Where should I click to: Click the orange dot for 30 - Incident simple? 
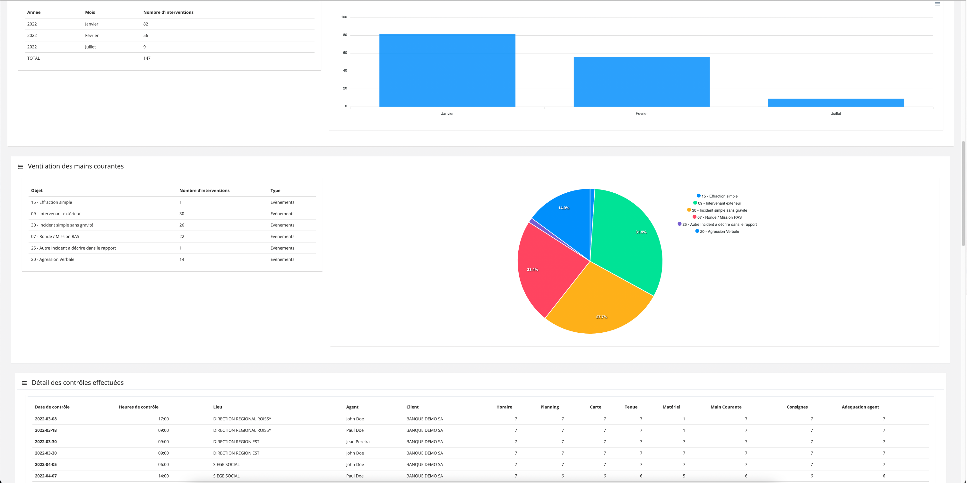click(689, 210)
